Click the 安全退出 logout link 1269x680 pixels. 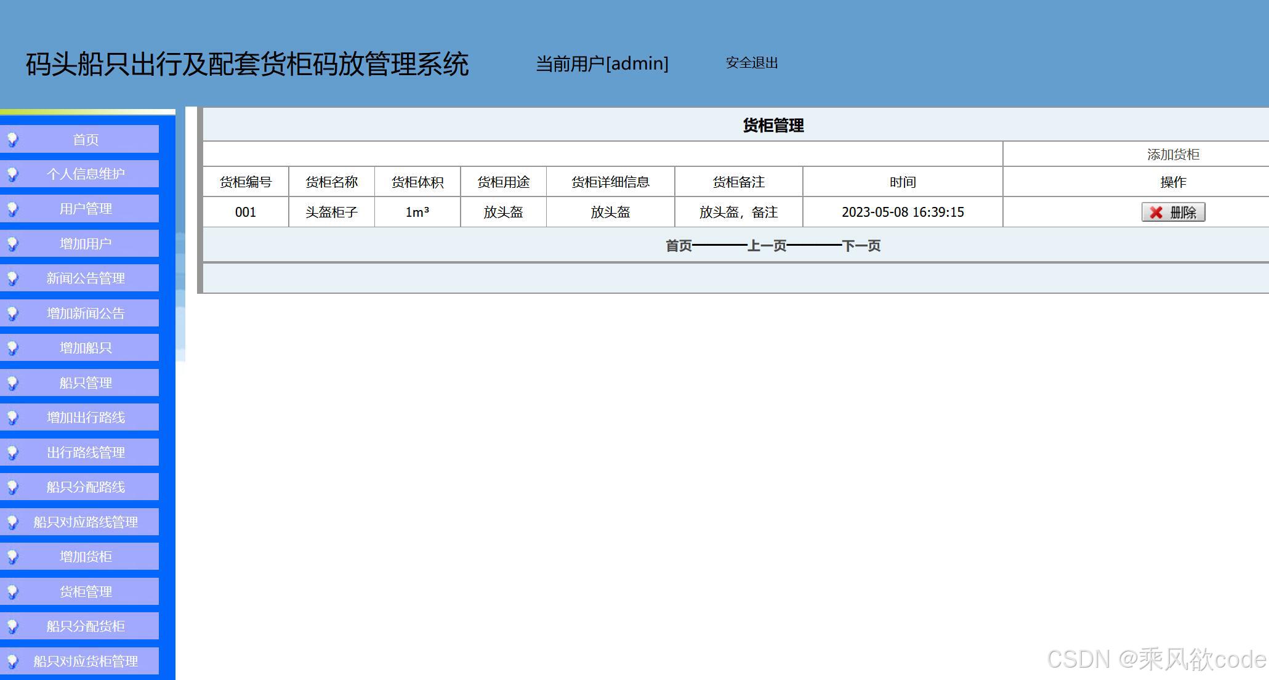pyautogui.click(x=752, y=62)
